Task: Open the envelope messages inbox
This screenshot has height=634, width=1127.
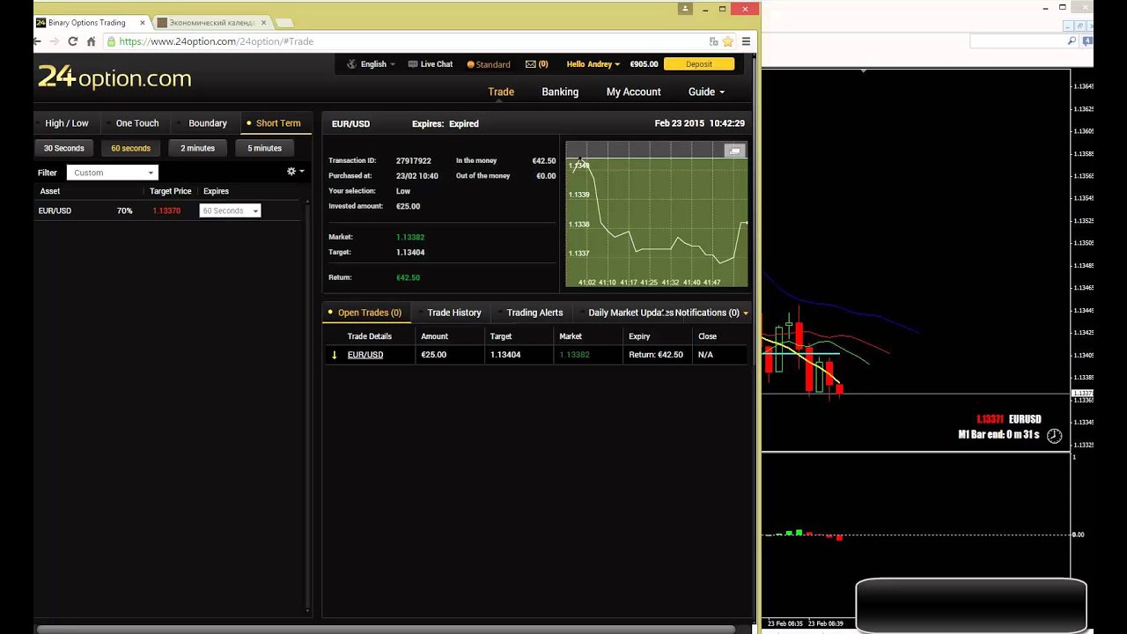Action: pyautogui.click(x=536, y=64)
